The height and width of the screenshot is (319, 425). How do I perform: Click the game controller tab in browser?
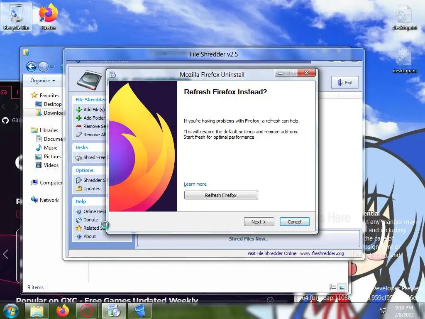pos(4,93)
